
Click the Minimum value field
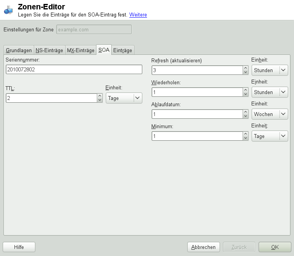[x=197, y=136]
